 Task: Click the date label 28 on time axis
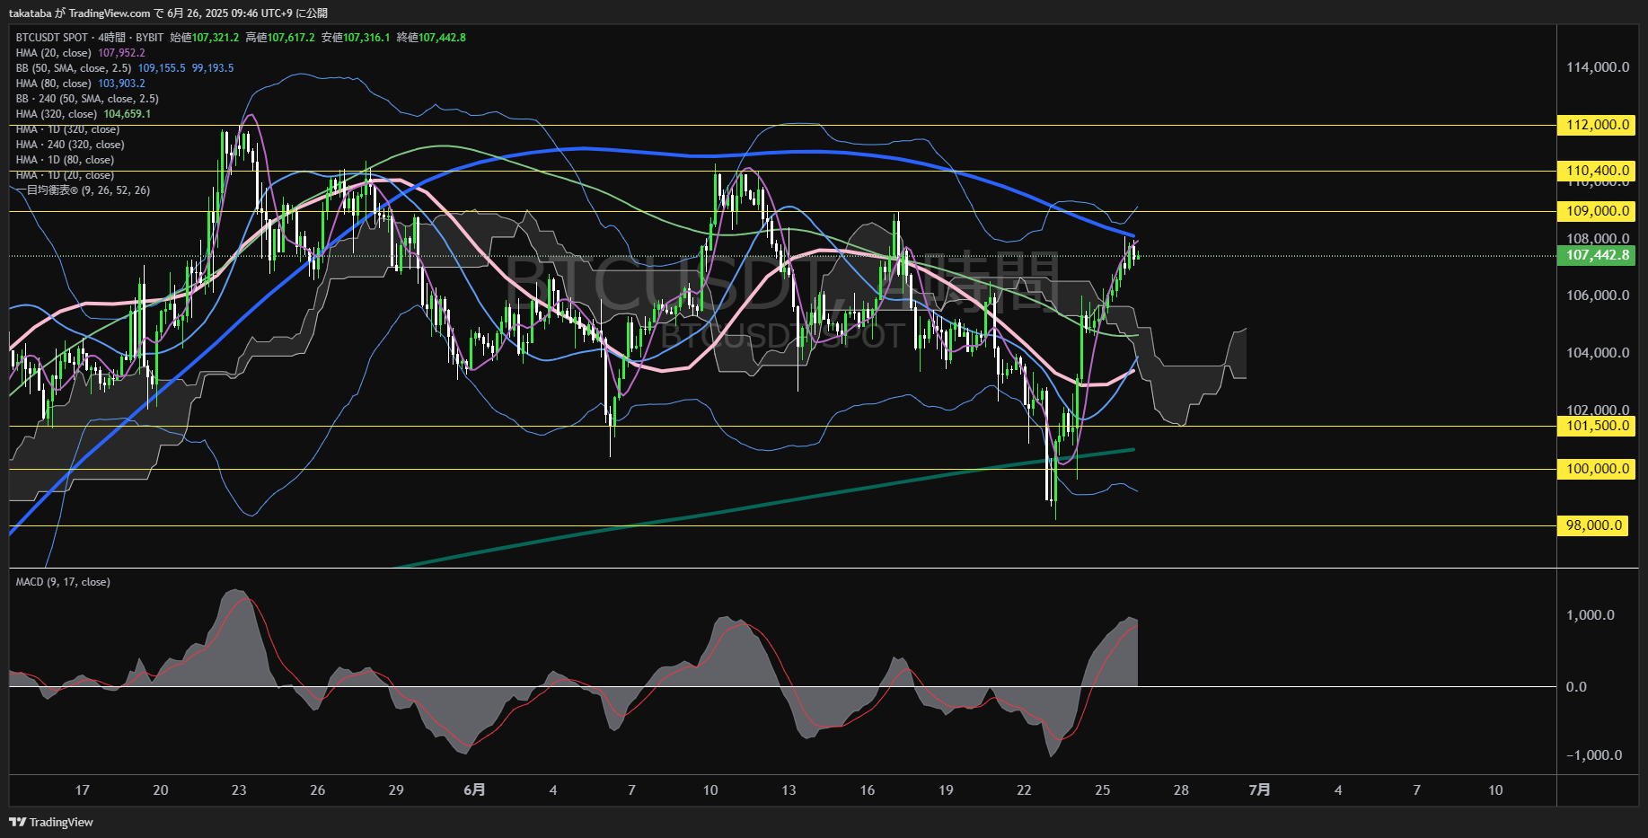click(1181, 790)
